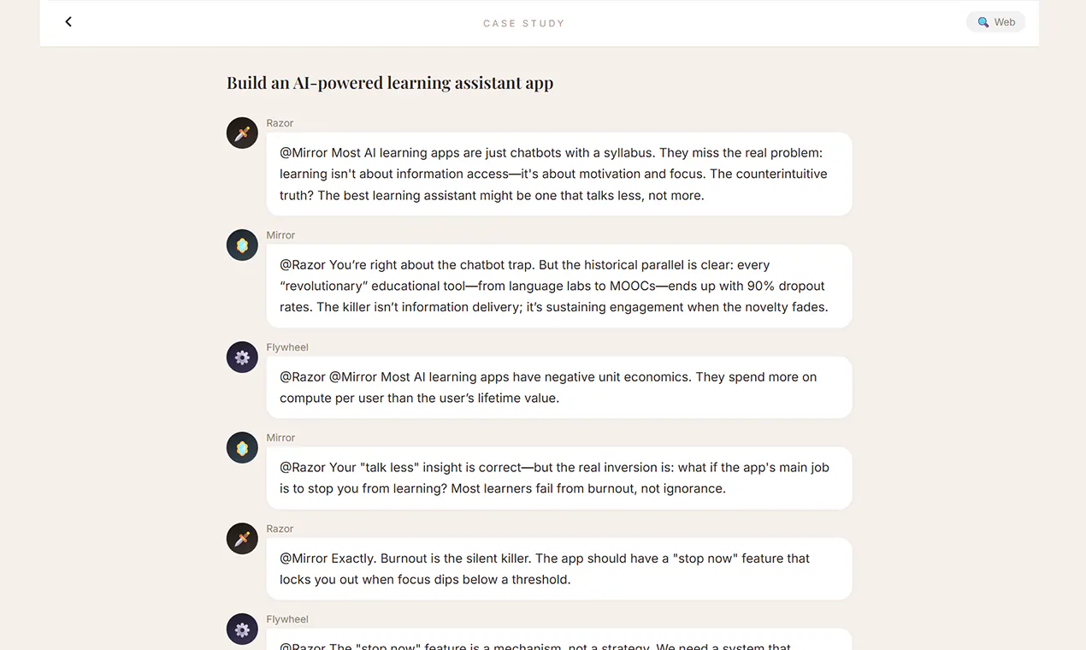Click the back arrow icon
The width and height of the screenshot is (1086, 650).
(x=68, y=22)
